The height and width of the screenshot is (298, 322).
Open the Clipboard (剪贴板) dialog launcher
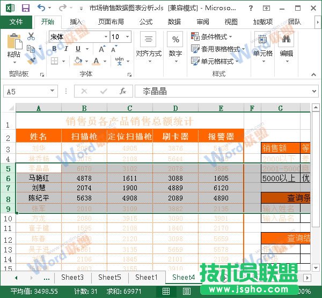coord(42,75)
